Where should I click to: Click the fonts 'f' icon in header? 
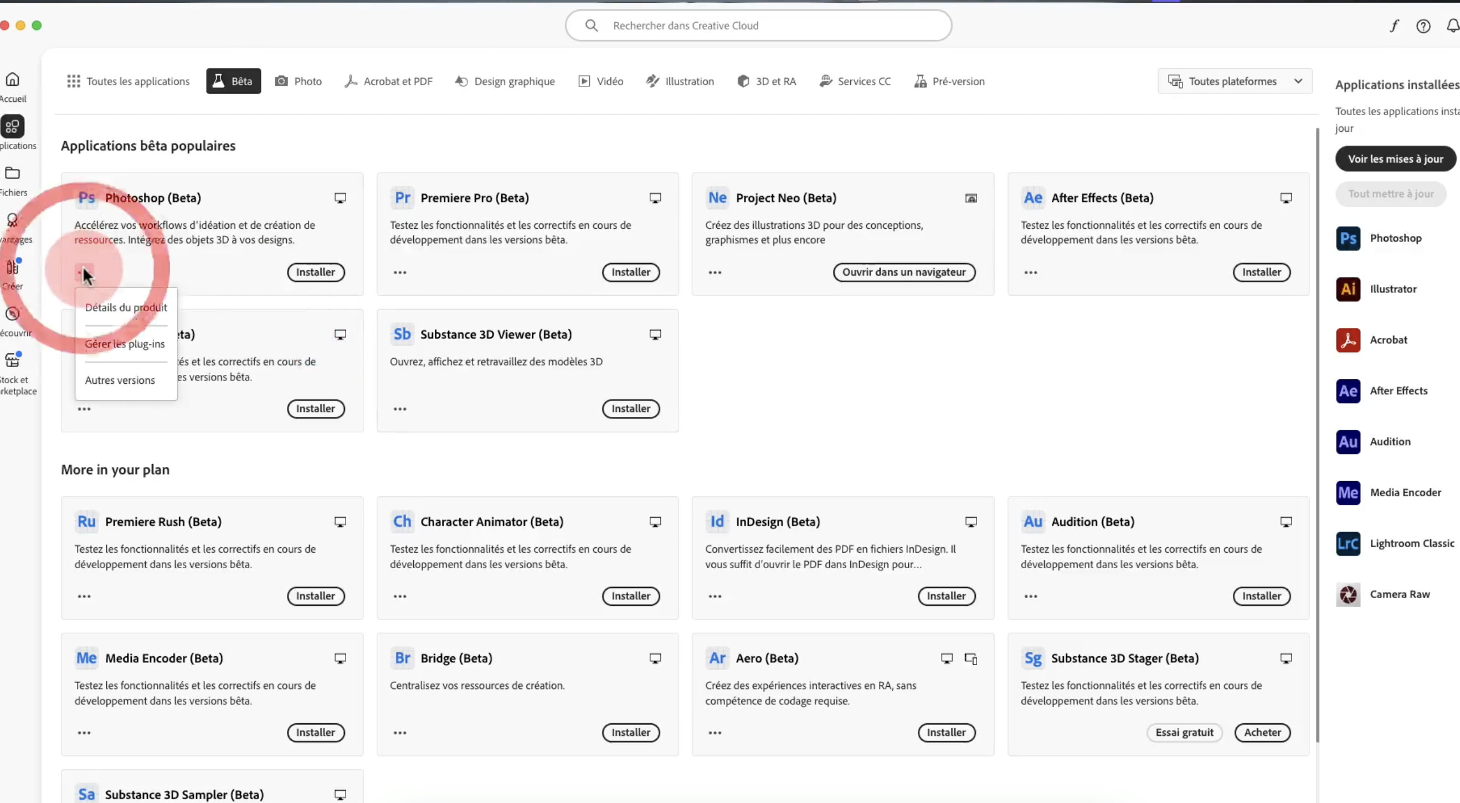(x=1394, y=25)
